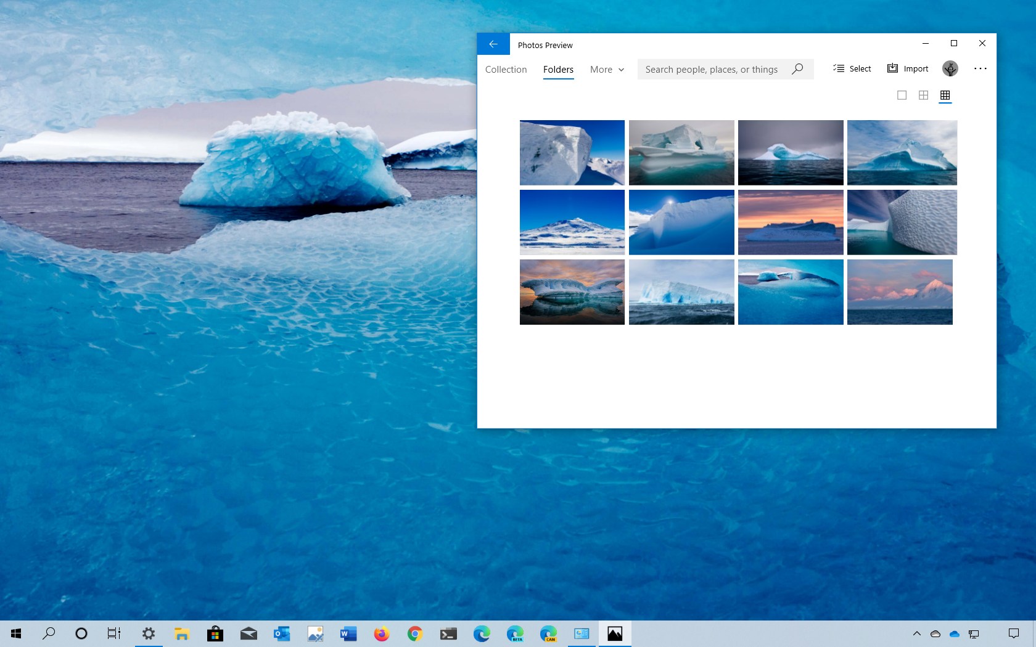Viewport: 1036px width, 647px height.
Task: Click the back arrow in Photos Preview
Action: pos(493,44)
